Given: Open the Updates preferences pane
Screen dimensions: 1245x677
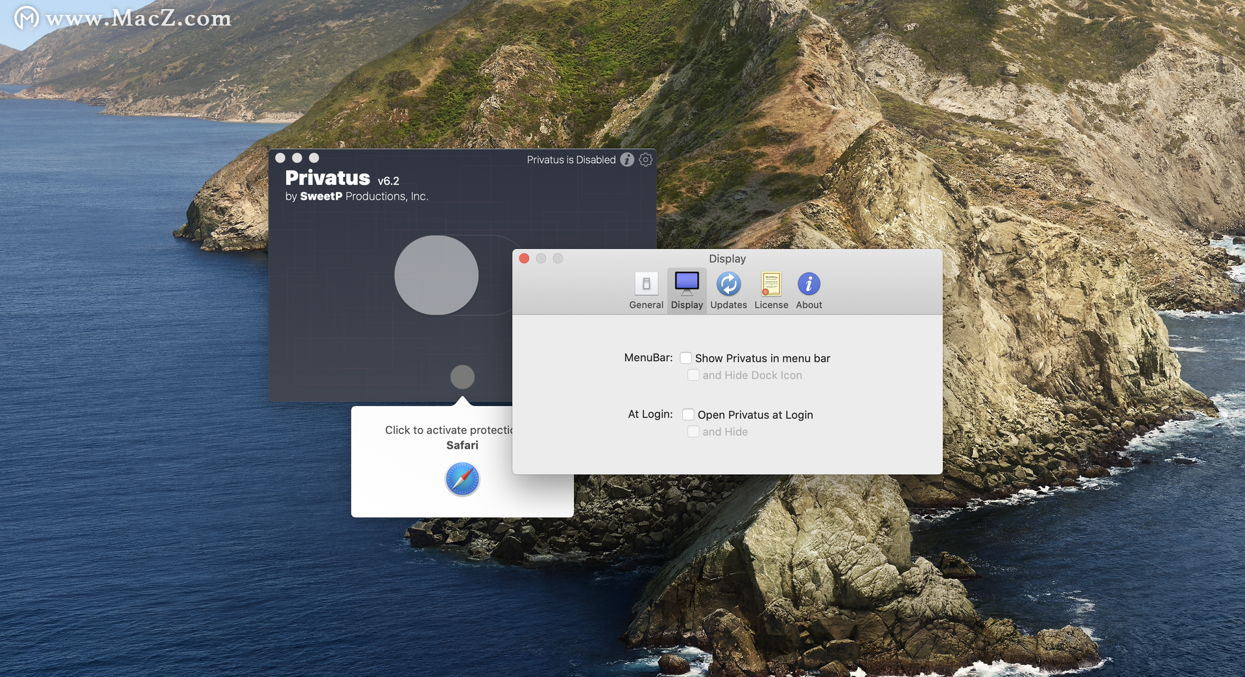Looking at the screenshot, I should pos(728,291).
